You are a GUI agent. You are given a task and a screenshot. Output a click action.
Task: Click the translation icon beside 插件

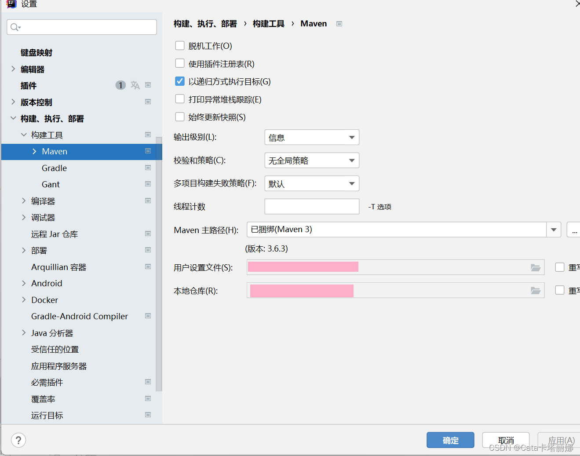point(135,85)
